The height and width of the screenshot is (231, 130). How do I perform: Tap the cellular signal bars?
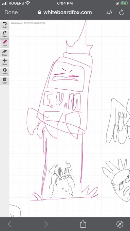click(x=5, y=3)
